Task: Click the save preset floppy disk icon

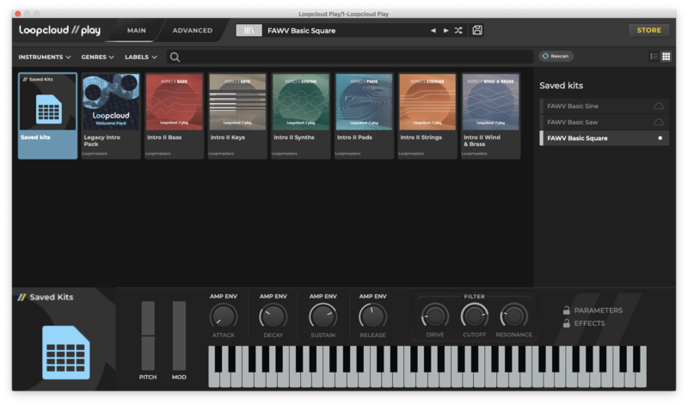Action: tap(477, 31)
